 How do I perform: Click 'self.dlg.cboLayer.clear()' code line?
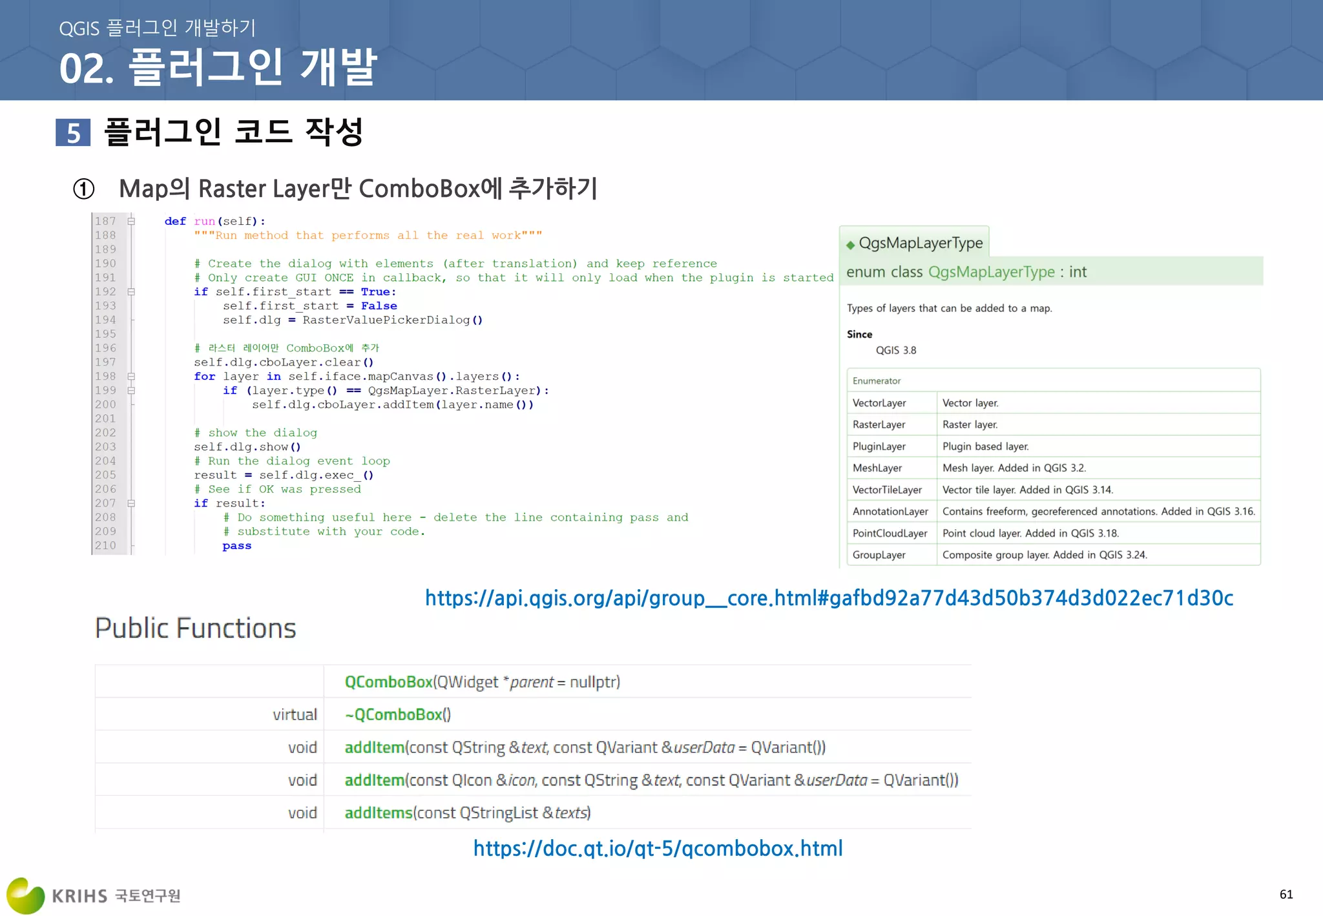(284, 362)
